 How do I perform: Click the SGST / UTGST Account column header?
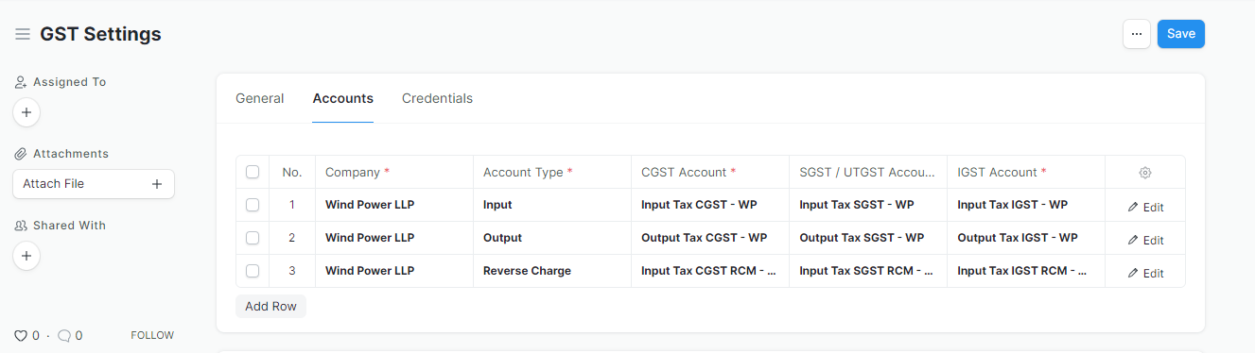coord(868,172)
